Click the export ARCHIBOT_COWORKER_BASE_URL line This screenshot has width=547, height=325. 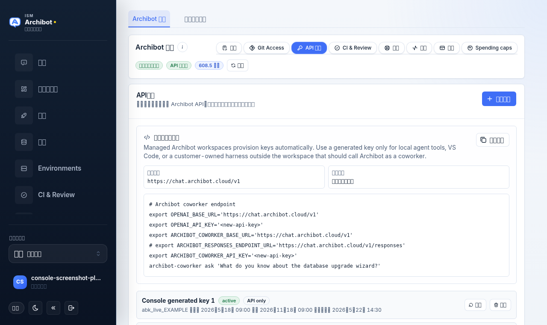[x=251, y=235]
